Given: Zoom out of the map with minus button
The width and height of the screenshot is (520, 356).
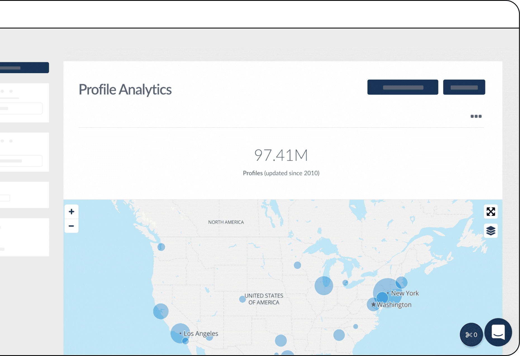Looking at the screenshot, I should click(x=72, y=226).
